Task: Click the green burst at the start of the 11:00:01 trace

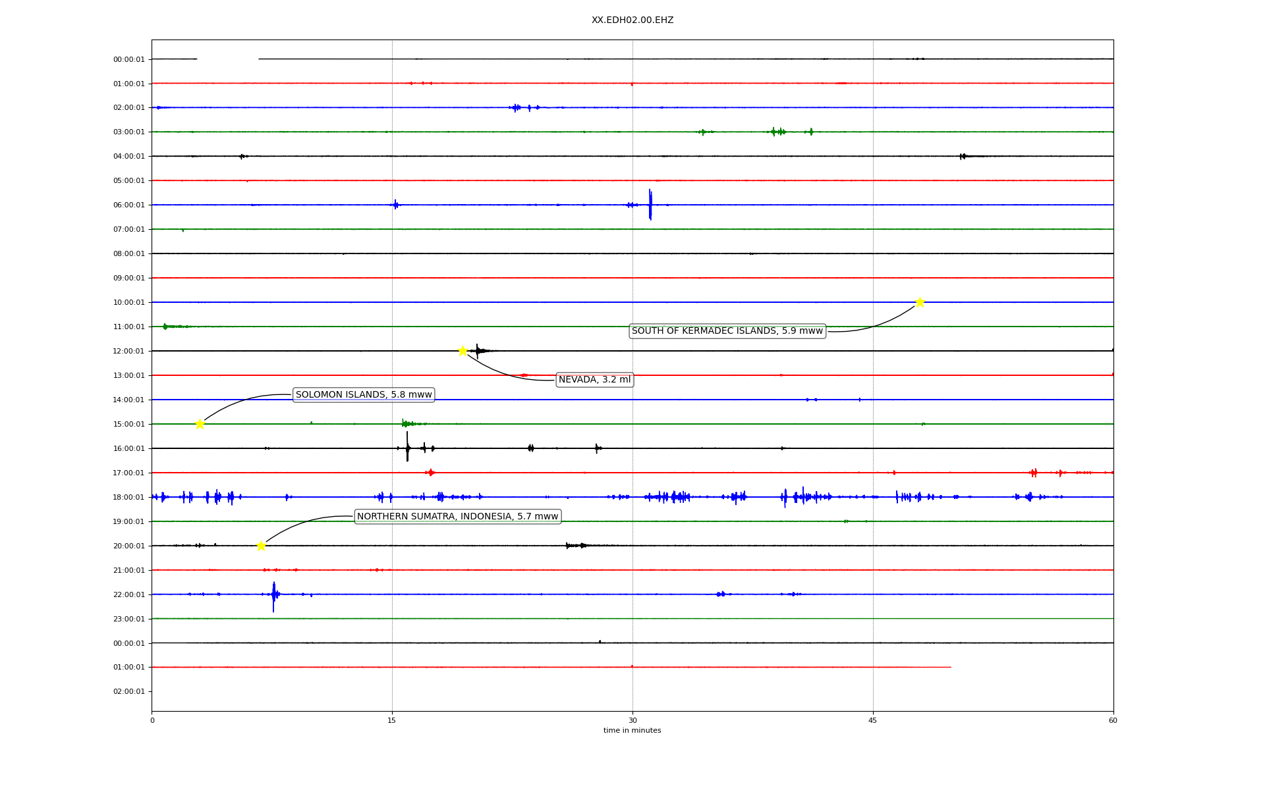Action: [x=165, y=327]
